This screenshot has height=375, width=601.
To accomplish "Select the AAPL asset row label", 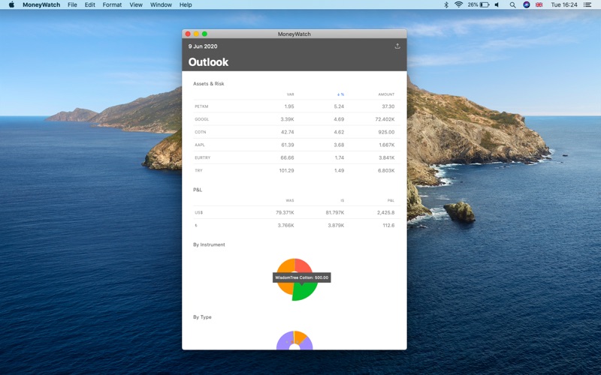I will point(200,145).
